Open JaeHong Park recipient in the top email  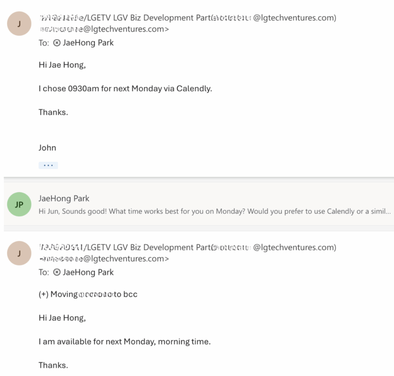[x=88, y=43]
